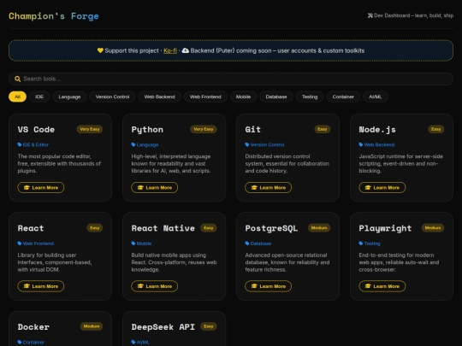Click graduation cap icon in PostgreSQL card

pyautogui.click(x=254, y=286)
